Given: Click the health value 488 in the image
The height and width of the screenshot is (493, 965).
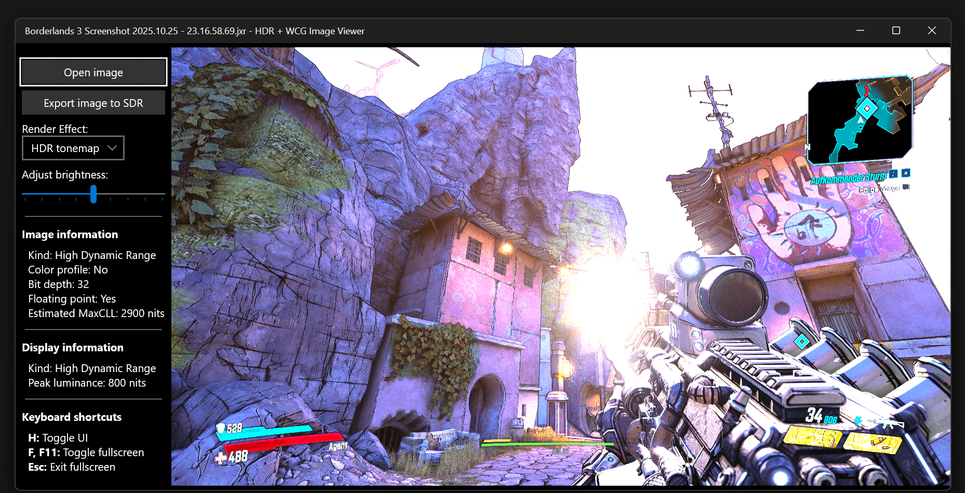Looking at the screenshot, I should (238, 457).
